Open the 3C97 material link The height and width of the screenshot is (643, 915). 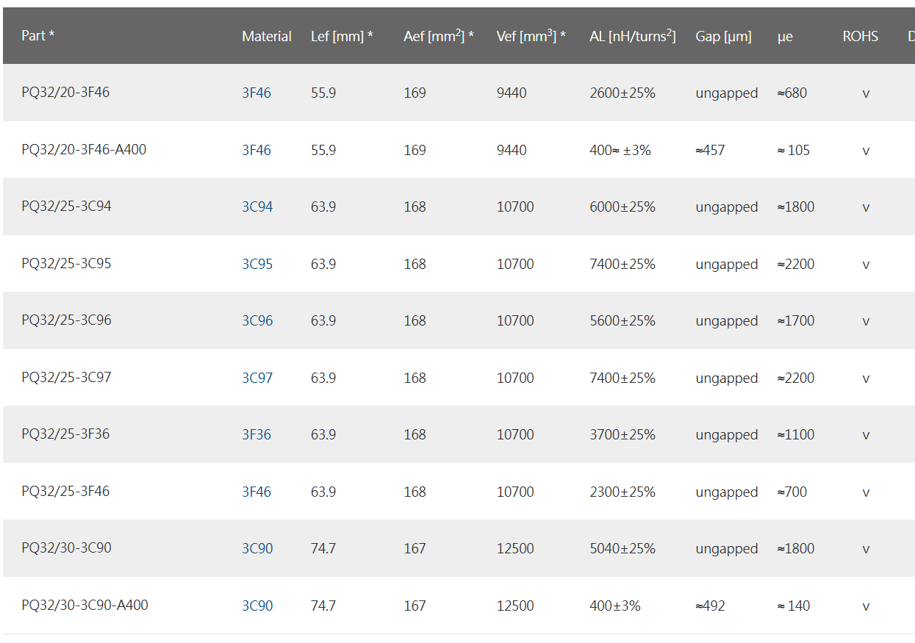(257, 378)
